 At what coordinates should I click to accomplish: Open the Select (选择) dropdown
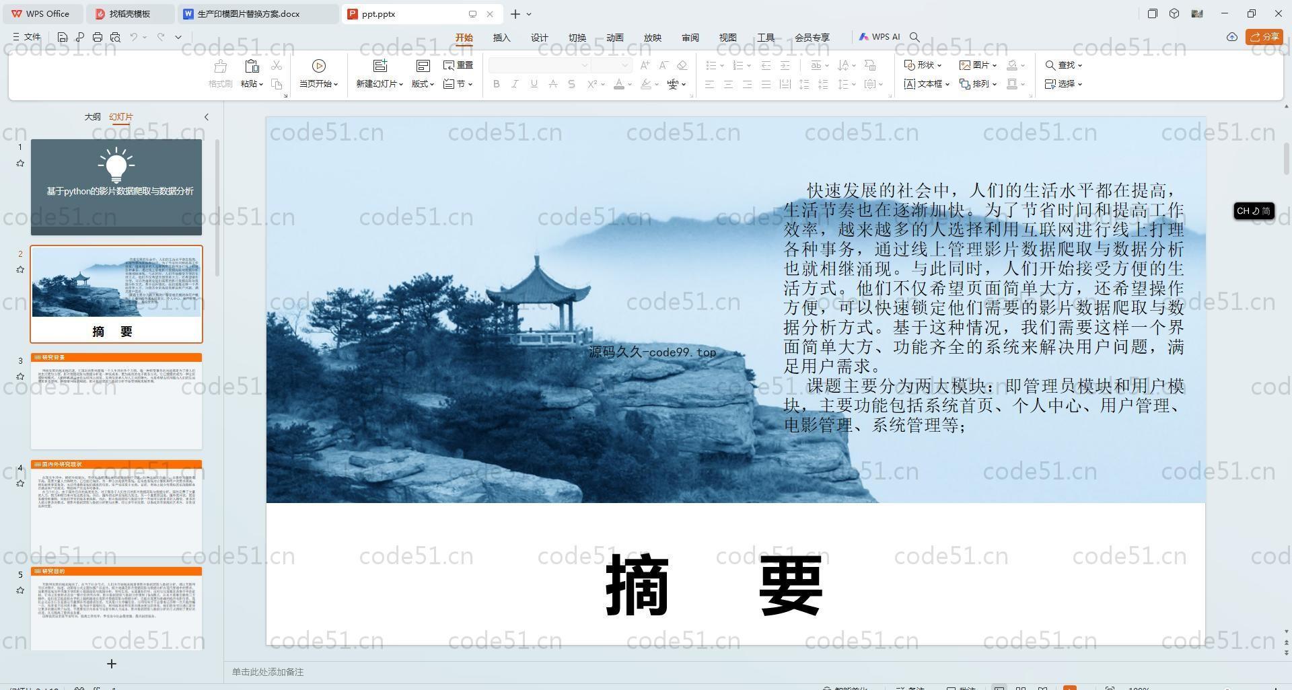coord(1063,84)
